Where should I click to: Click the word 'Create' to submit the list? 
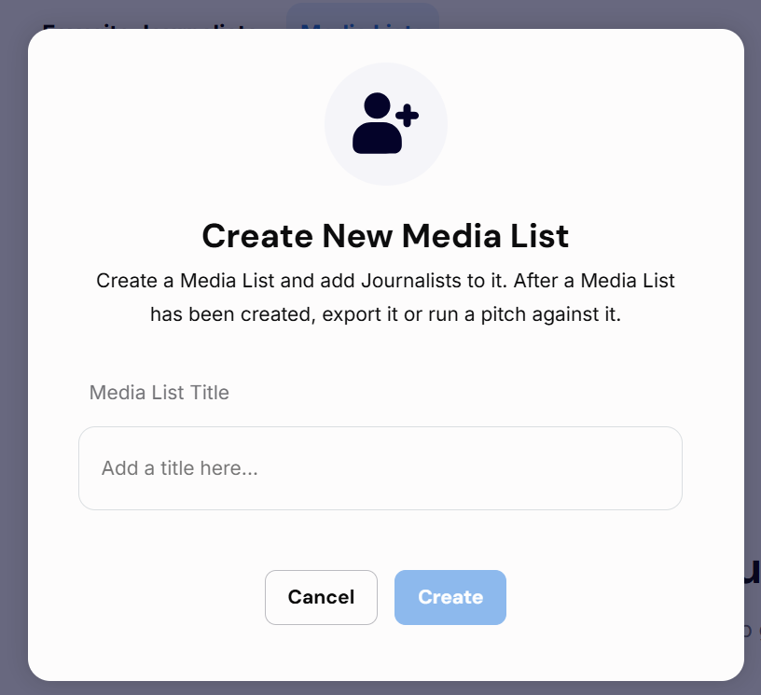coord(450,597)
